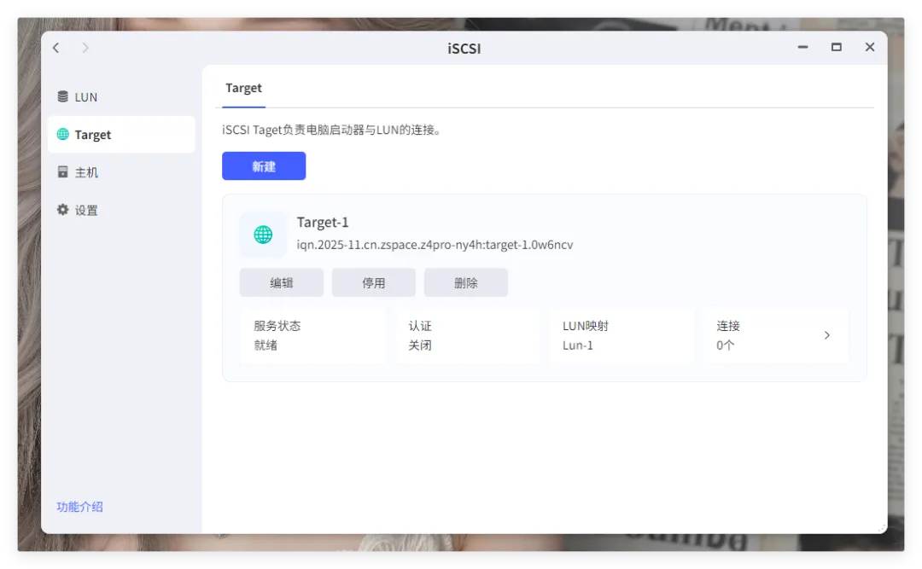
Task: Click the 0个 connection count
Action: (x=725, y=345)
